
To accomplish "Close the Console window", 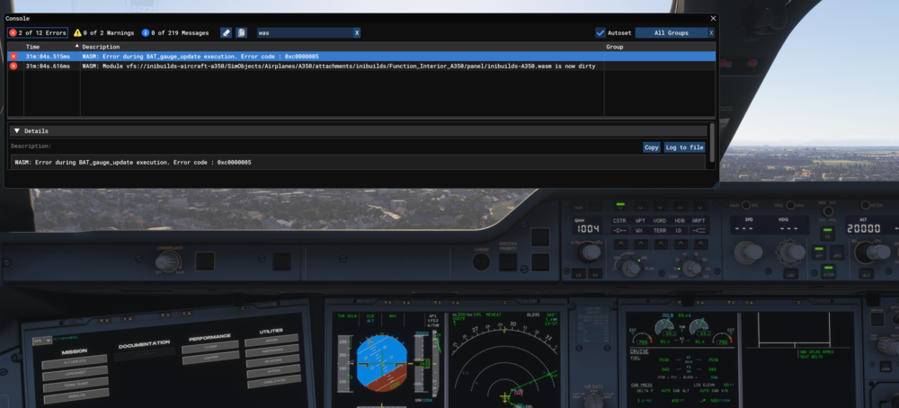I will pos(713,18).
